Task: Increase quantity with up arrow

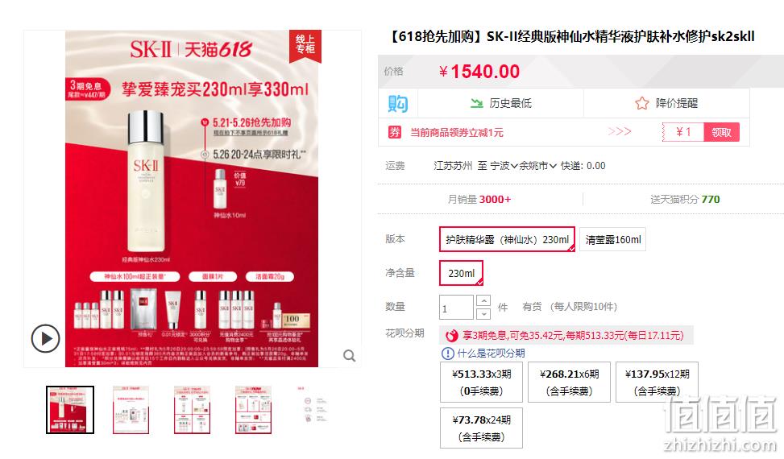Action: point(483,300)
